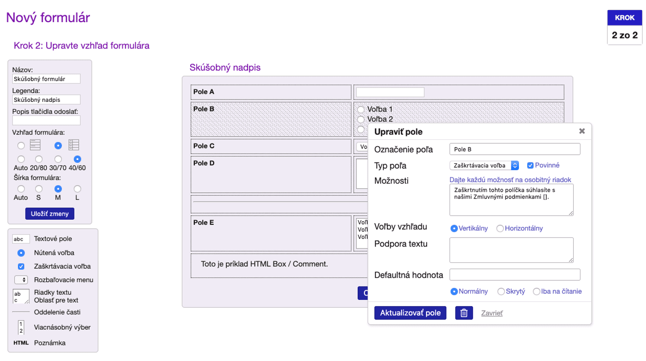Click the Aktualizovať pole button

point(410,313)
